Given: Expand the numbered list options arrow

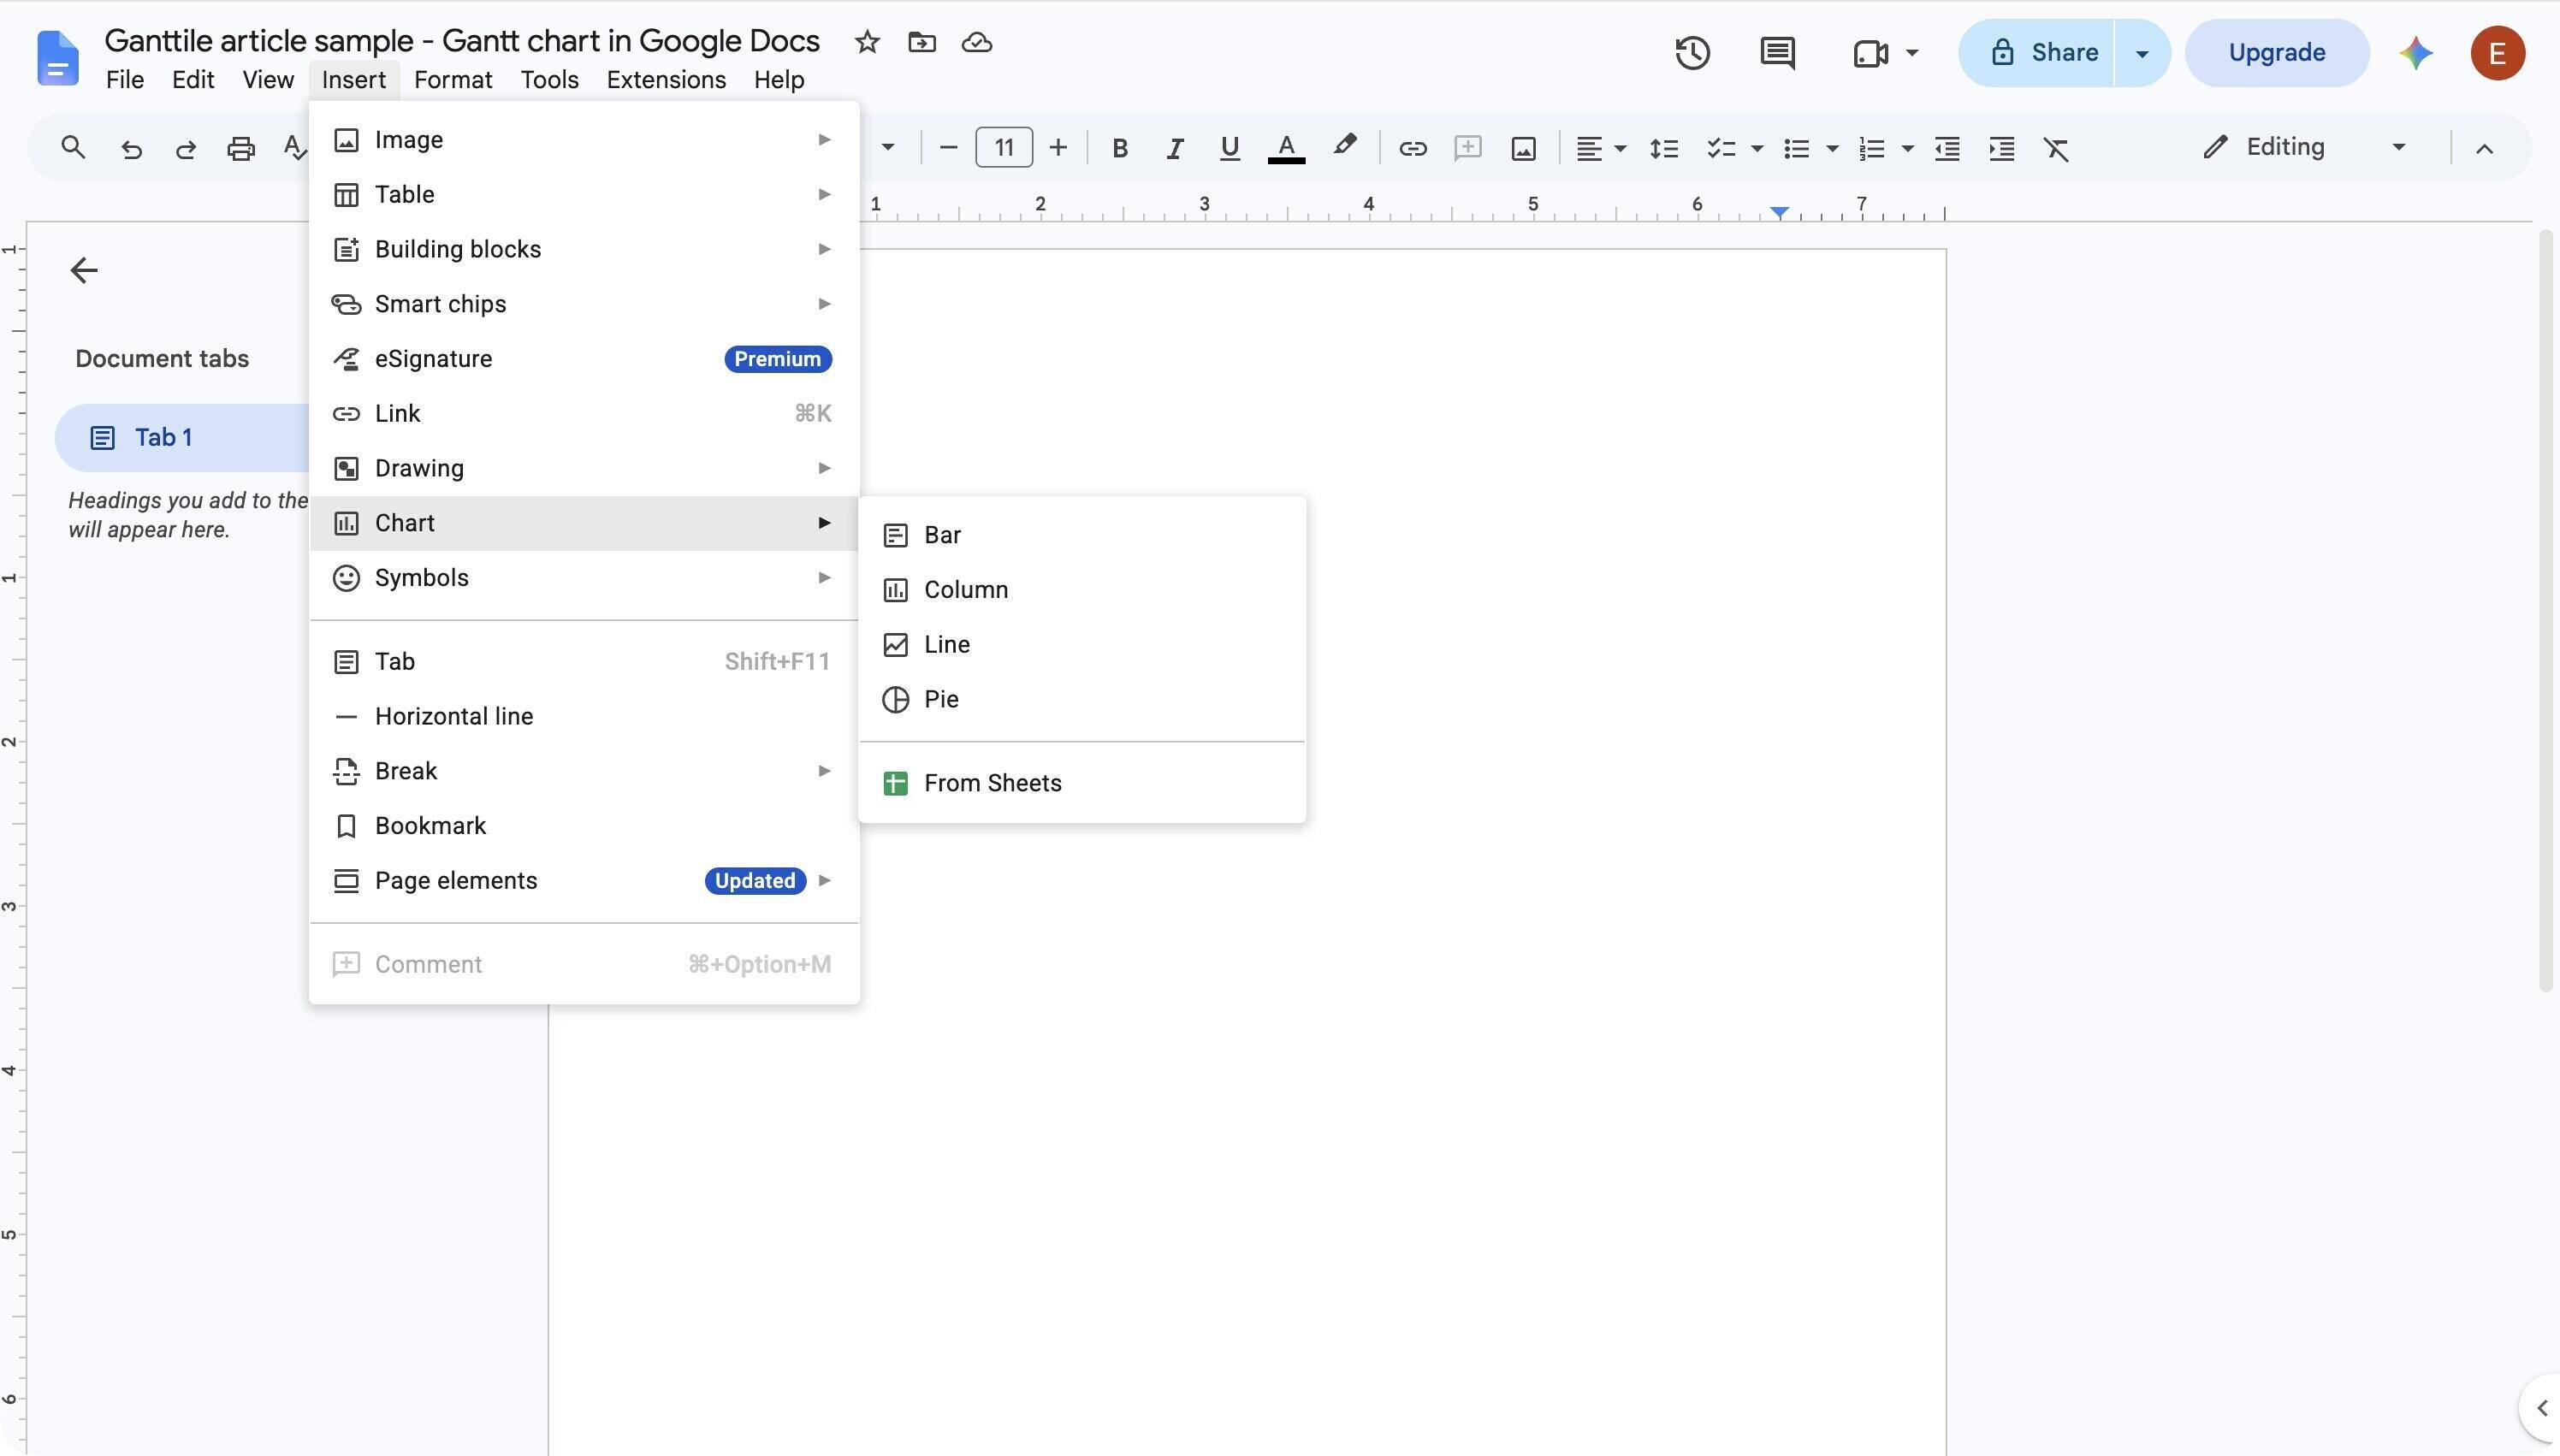Looking at the screenshot, I should click(1907, 148).
